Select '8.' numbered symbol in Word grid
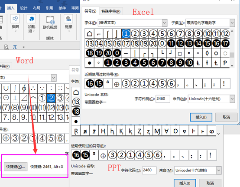 point(15,117)
